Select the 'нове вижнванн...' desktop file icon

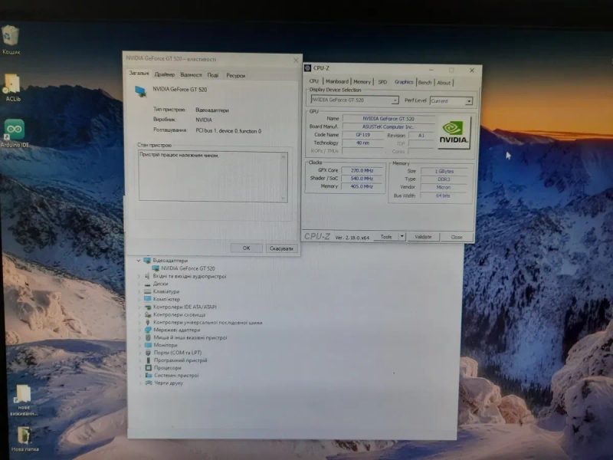pyautogui.click(x=24, y=399)
